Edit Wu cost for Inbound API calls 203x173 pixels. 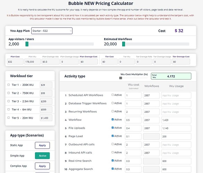[133, 153]
